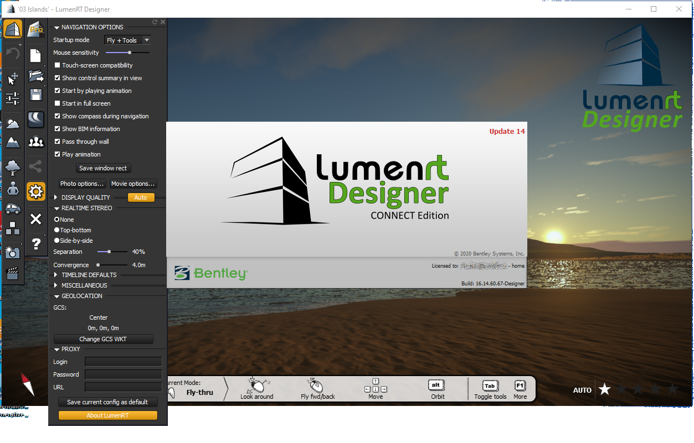Uncheck Pass through wall
The image size is (694, 443).
point(57,142)
